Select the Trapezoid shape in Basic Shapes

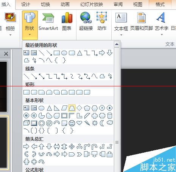[72, 108]
